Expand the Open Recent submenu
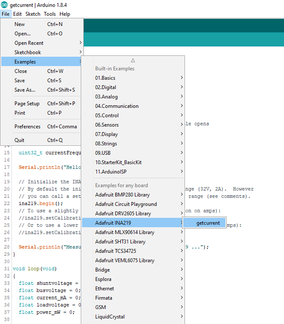The width and height of the screenshot is (284, 324). pyautogui.click(x=41, y=43)
